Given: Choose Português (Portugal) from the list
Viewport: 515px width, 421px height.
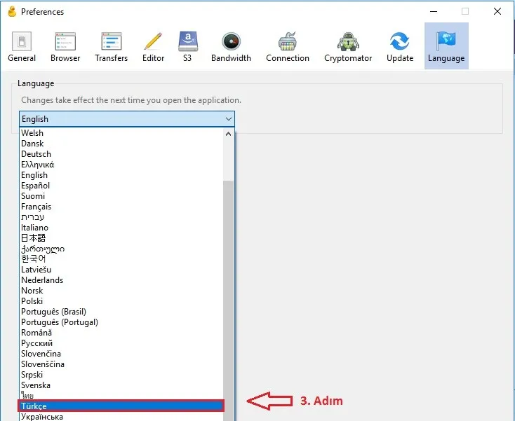Looking at the screenshot, I should point(121,322).
